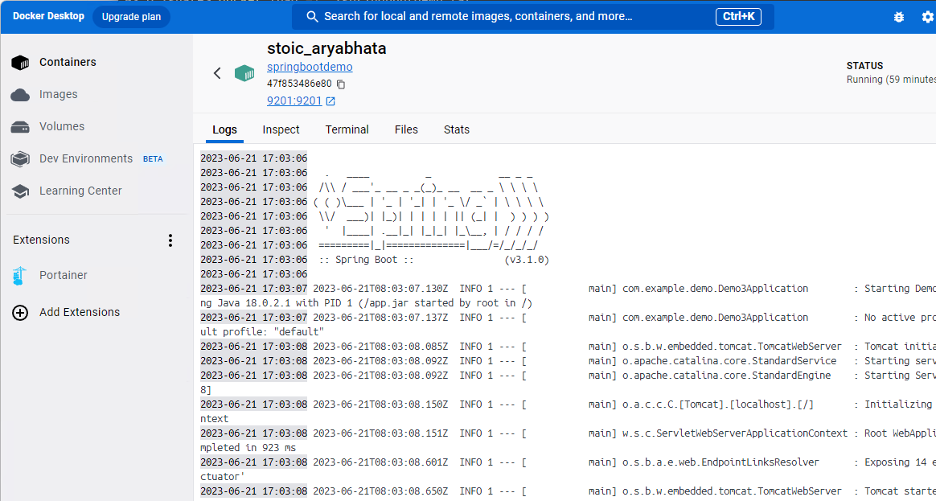Click the Upgrade plan button
Screen dimensions: 936x501
click(131, 17)
